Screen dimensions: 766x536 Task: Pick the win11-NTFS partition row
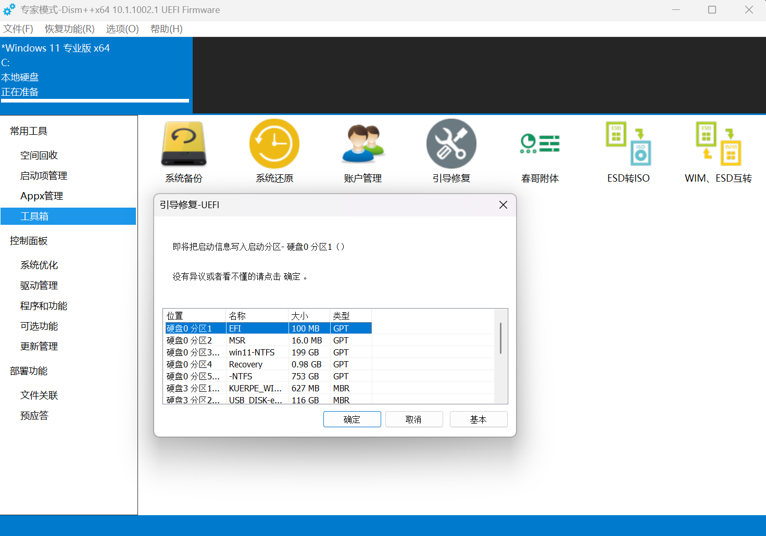268,352
